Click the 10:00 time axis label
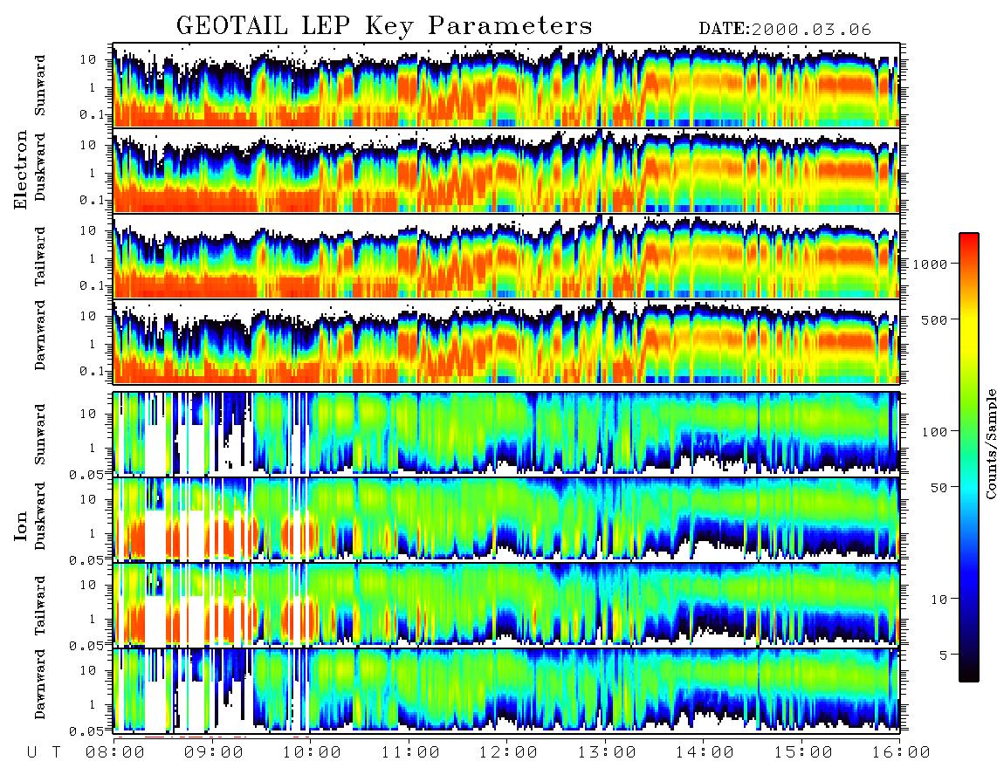Viewport: 997px width, 768px height. 312,753
